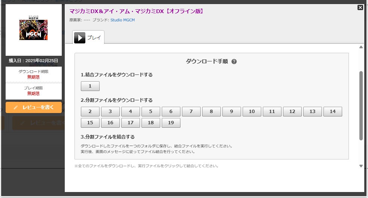The height and width of the screenshot is (198, 368).
Task: Close the download dialog with X
Action: click(x=360, y=7)
